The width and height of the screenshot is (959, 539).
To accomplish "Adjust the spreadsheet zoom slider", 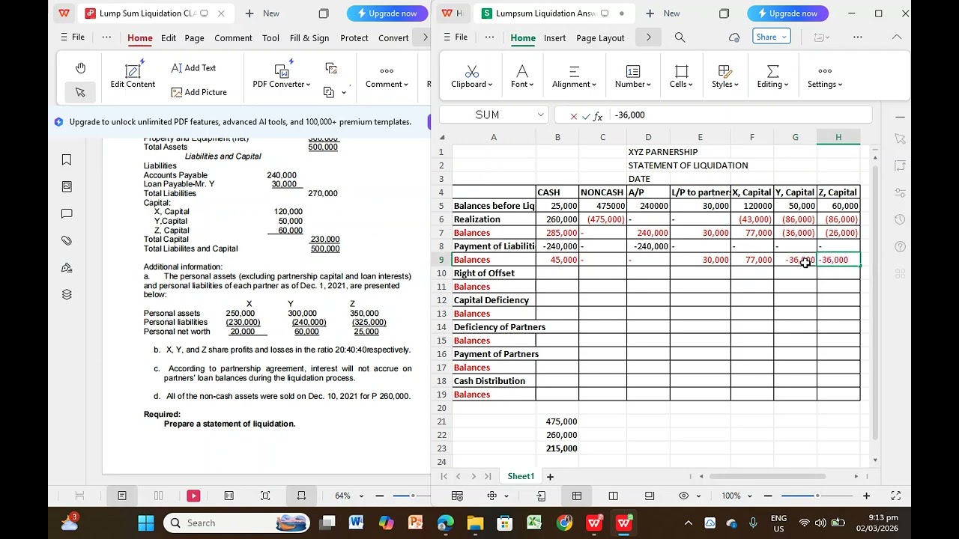I will 817,496.
